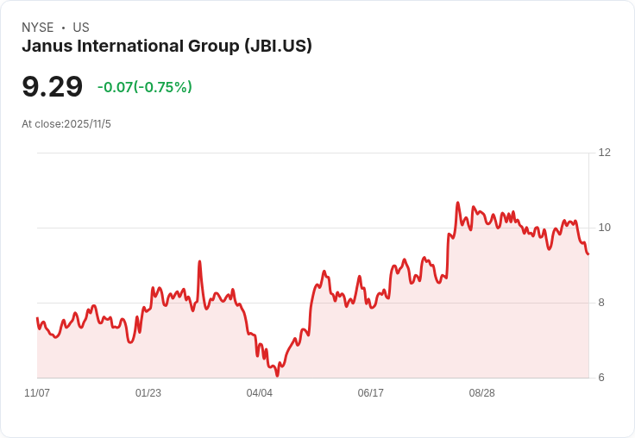Click the US market label

coord(81,28)
